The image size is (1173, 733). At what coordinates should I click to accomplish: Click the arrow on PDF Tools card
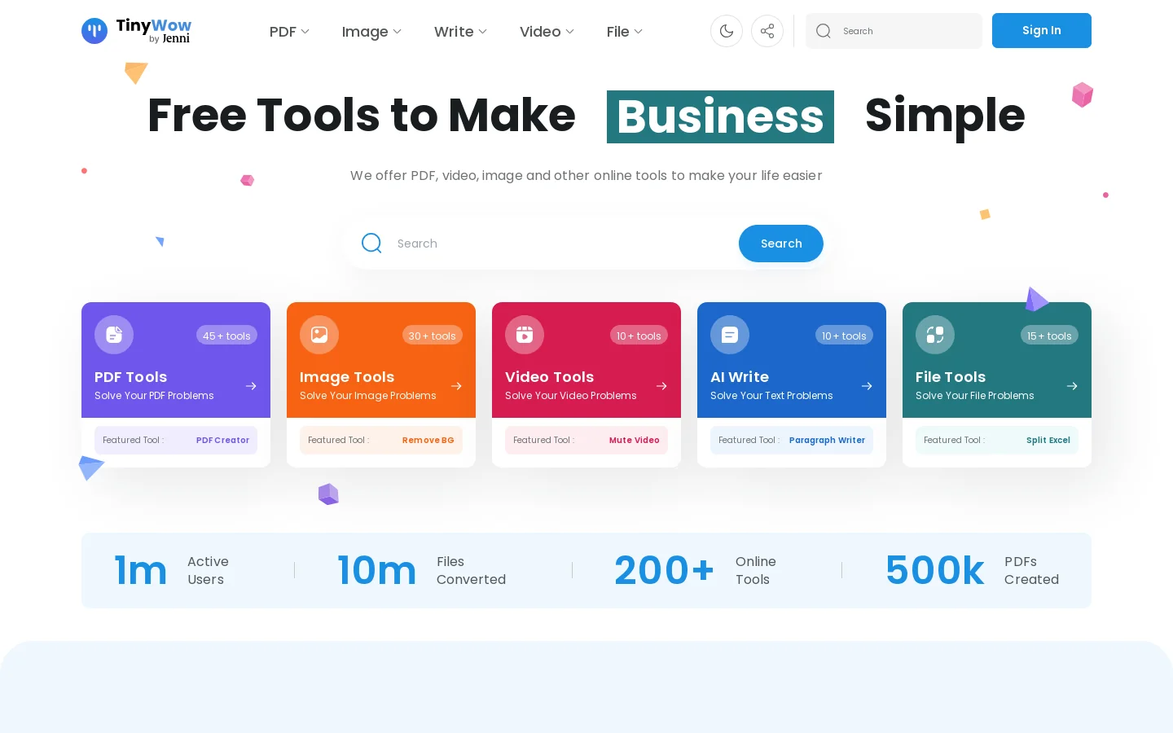[x=251, y=386]
